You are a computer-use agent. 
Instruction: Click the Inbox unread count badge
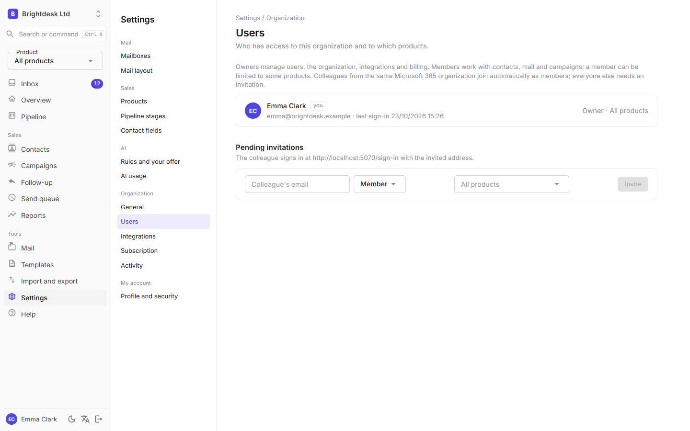[97, 83]
